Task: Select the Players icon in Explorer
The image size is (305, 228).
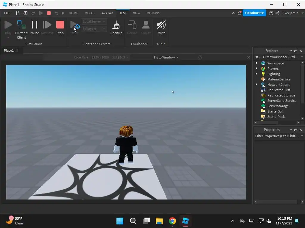Action: 263,69
